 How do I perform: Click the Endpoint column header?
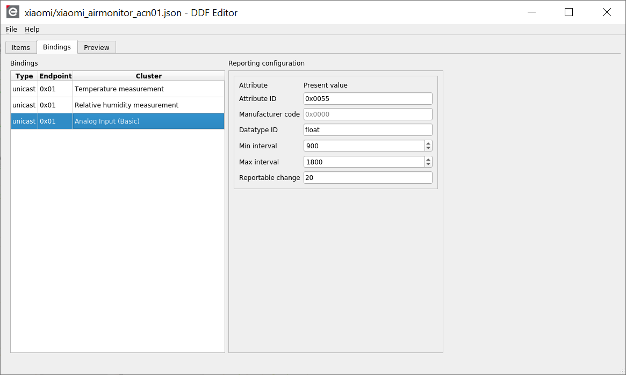[55, 76]
